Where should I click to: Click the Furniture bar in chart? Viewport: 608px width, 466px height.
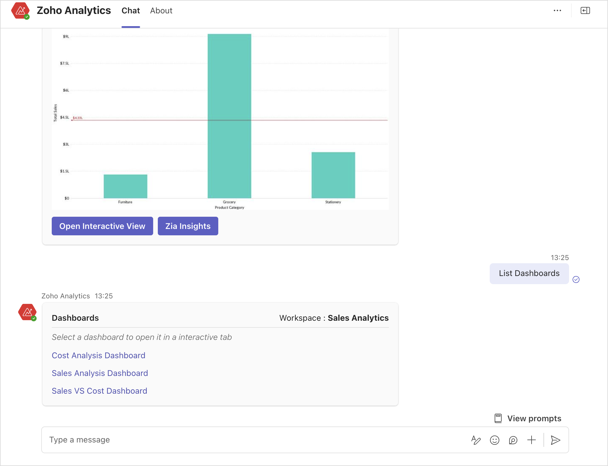click(x=125, y=186)
